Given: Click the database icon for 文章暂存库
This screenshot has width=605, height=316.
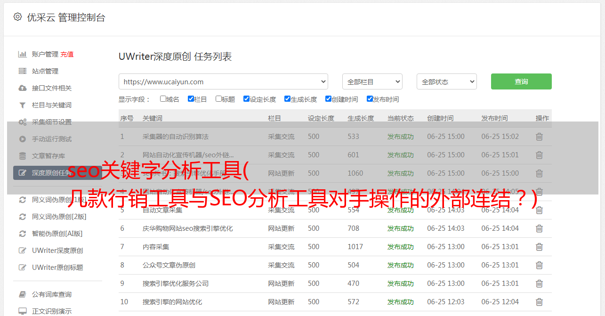Looking at the screenshot, I should tap(22, 156).
